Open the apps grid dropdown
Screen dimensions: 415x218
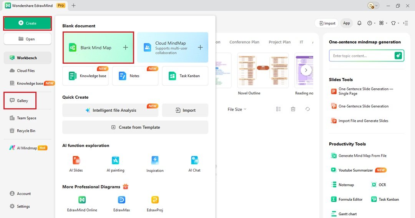383,23
